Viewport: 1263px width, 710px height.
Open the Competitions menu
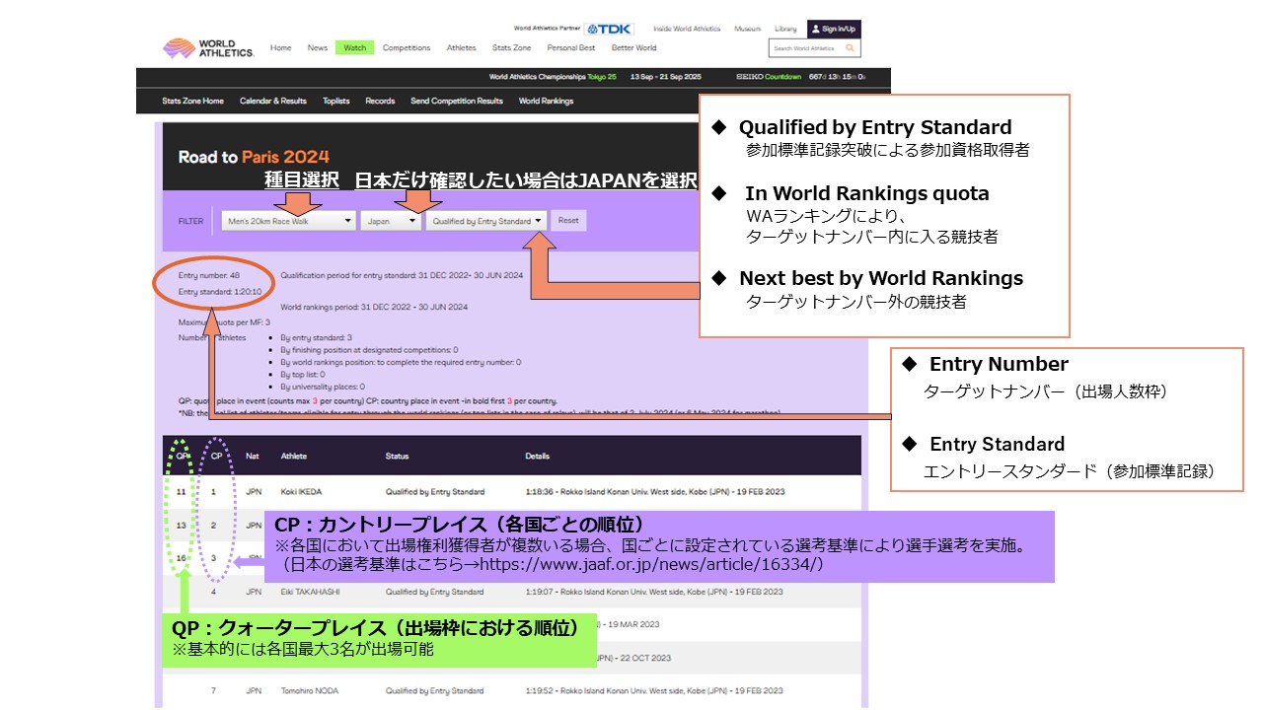click(x=407, y=47)
